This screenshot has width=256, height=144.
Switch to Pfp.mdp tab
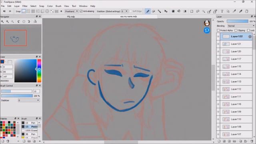click(x=71, y=16)
